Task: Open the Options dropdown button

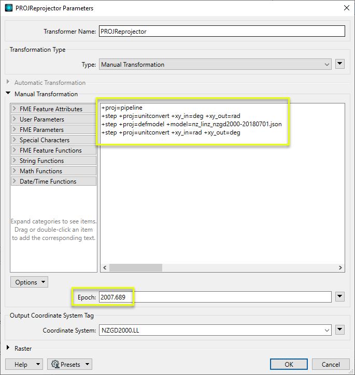Action: (29, 282)
